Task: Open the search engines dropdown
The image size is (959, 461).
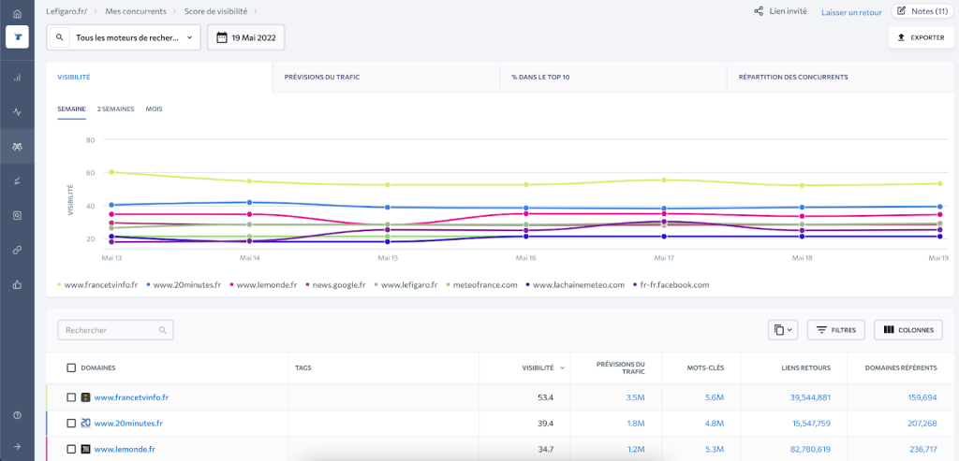Action: 124,37
